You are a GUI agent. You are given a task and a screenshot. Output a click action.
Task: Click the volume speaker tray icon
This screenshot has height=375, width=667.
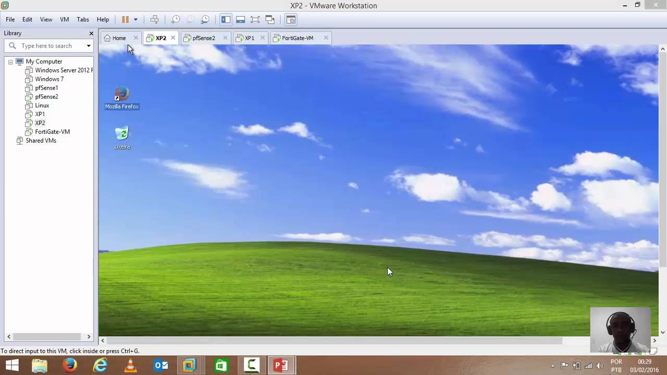point(599,366)
